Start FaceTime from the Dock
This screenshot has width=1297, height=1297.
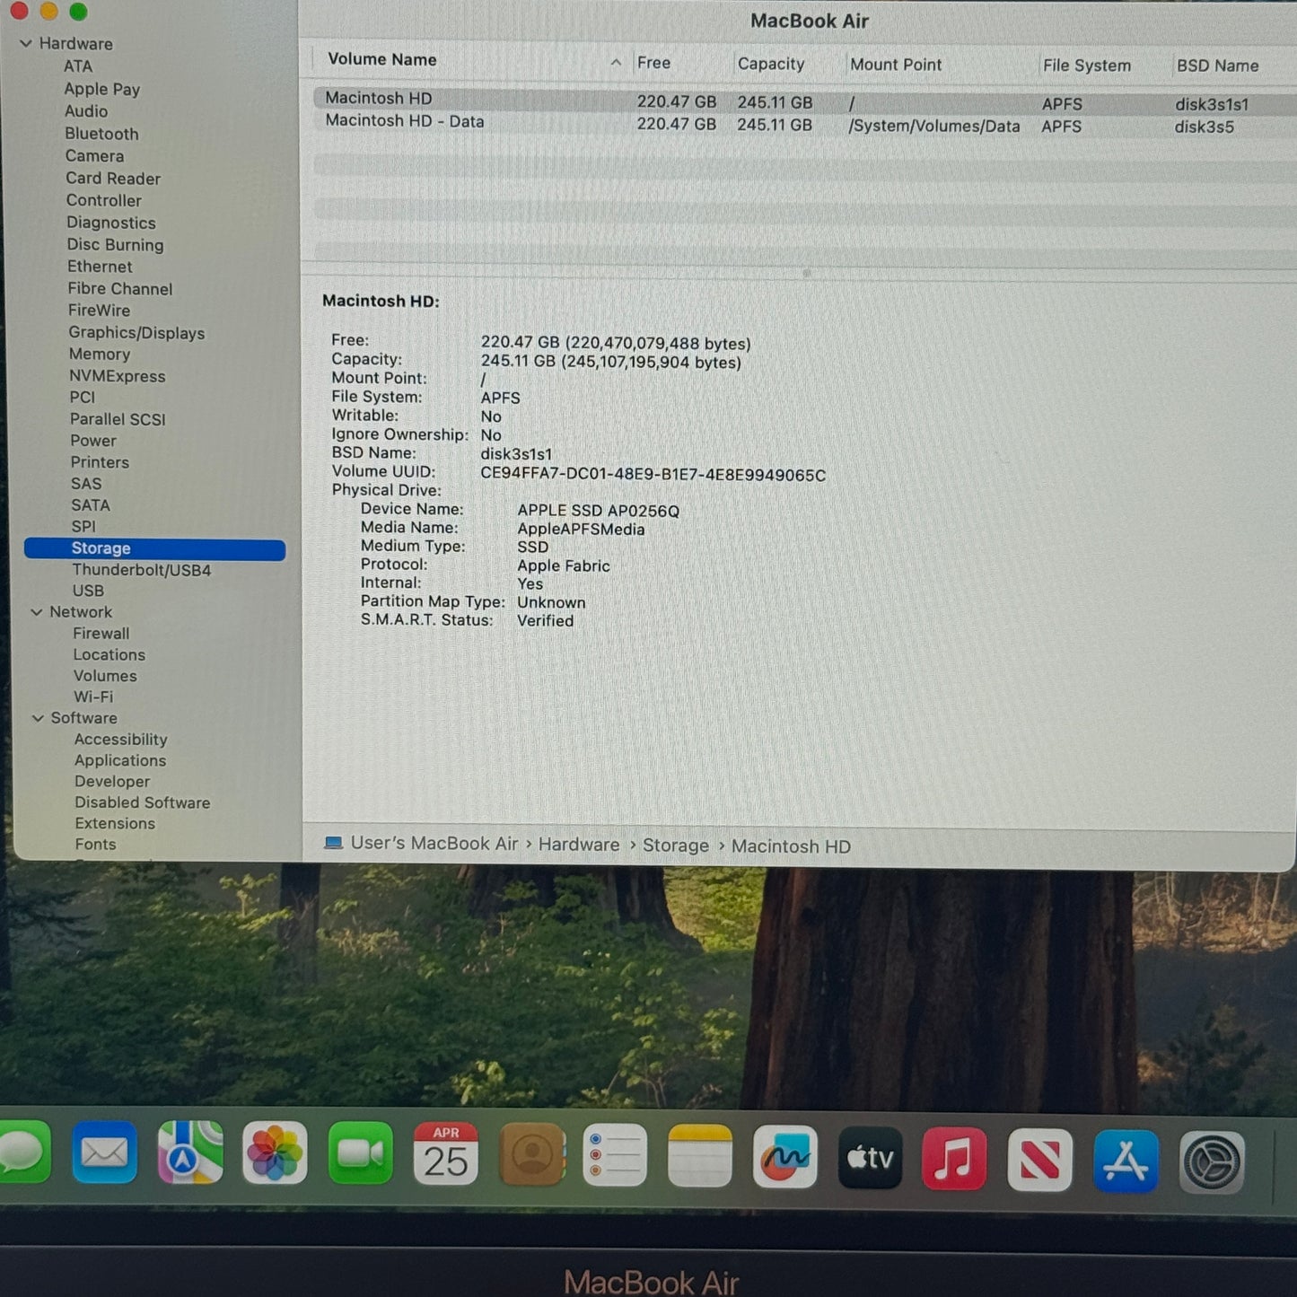[360, 1153]
